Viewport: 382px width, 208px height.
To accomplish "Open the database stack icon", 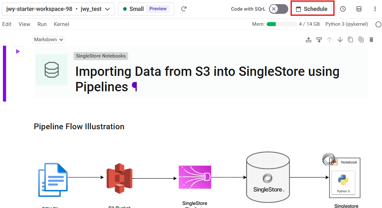I will pos(359,9).
